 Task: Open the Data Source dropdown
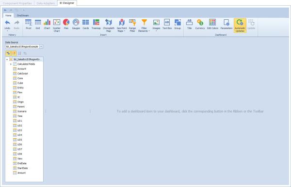click(x=41, y=47)
